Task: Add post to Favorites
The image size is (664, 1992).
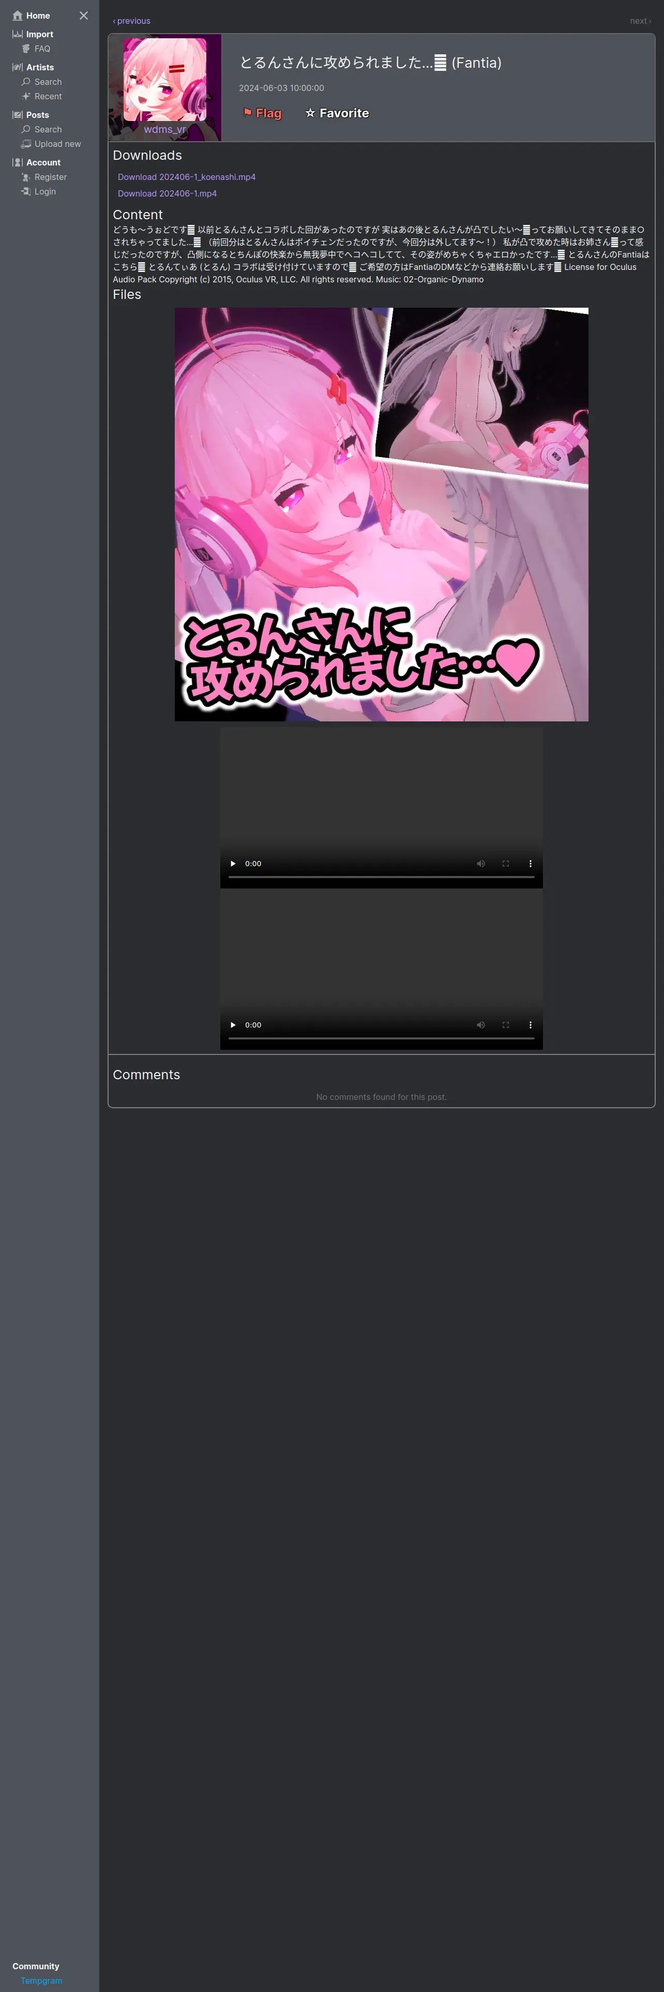Action: 337,113
